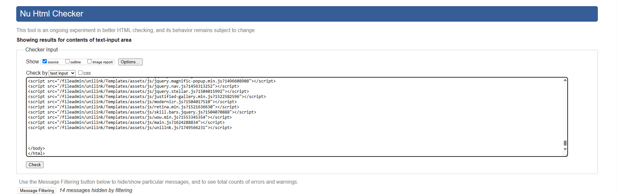This screenshot has width=617, height=194.
Task: Click the closing </html> tag line
Action: (x=36, y=154)
